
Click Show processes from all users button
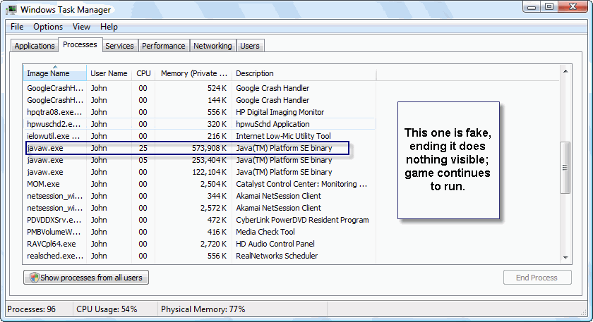click(x=86, y=278)
